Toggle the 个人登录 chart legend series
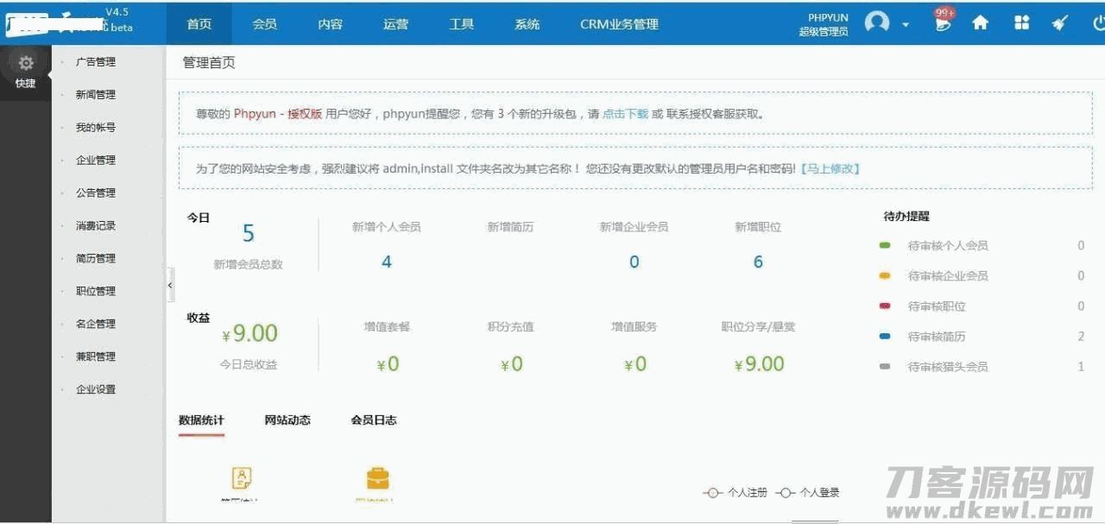This screenshot has height=524, width=1105. click(x=808, y=493)
